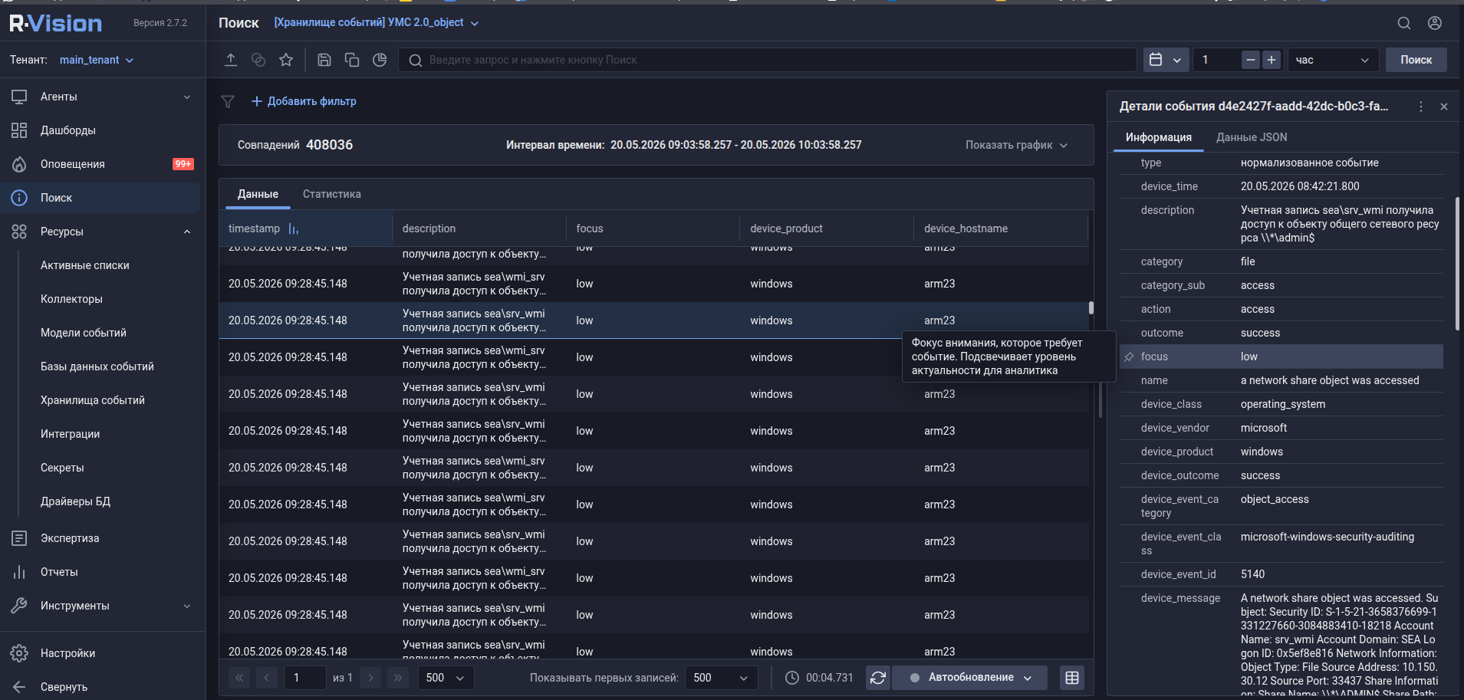The width and height of the screenshot is (1464, 700).
Task: Save the query with the floppy disk icon
Action: (324, 60)
